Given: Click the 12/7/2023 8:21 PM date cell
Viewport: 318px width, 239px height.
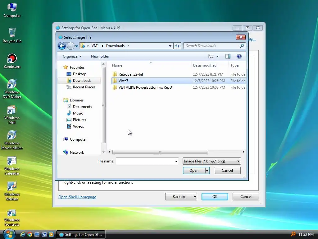Looking at the screenshot, I should pyautogui.click(x=208, y=74).
